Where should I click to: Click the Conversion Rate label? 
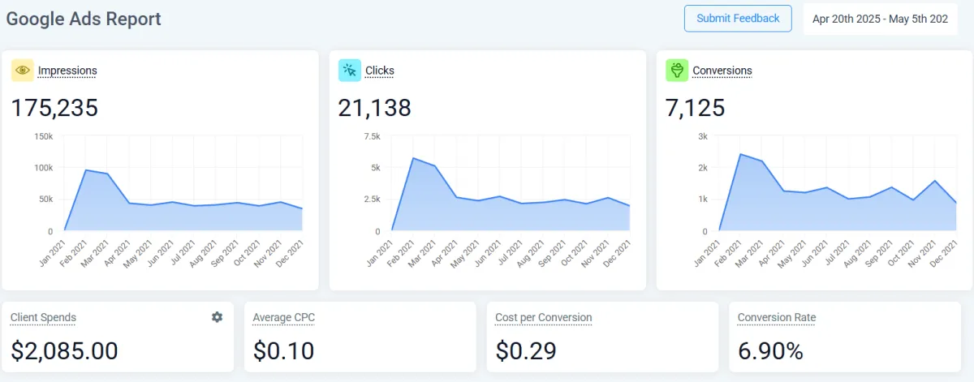777,317
